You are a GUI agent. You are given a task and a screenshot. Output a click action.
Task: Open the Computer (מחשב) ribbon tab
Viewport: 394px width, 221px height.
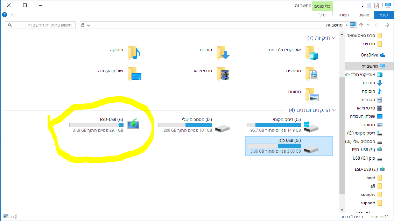coord(364,15)
